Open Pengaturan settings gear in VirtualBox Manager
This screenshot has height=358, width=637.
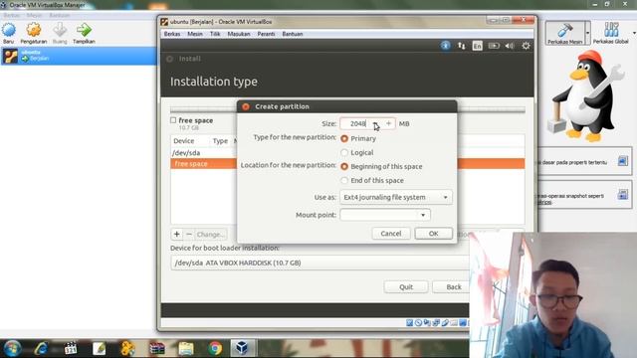(x=34, y=30)
